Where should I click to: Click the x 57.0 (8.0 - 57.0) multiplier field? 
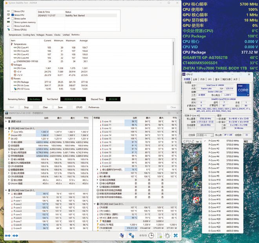205,122
